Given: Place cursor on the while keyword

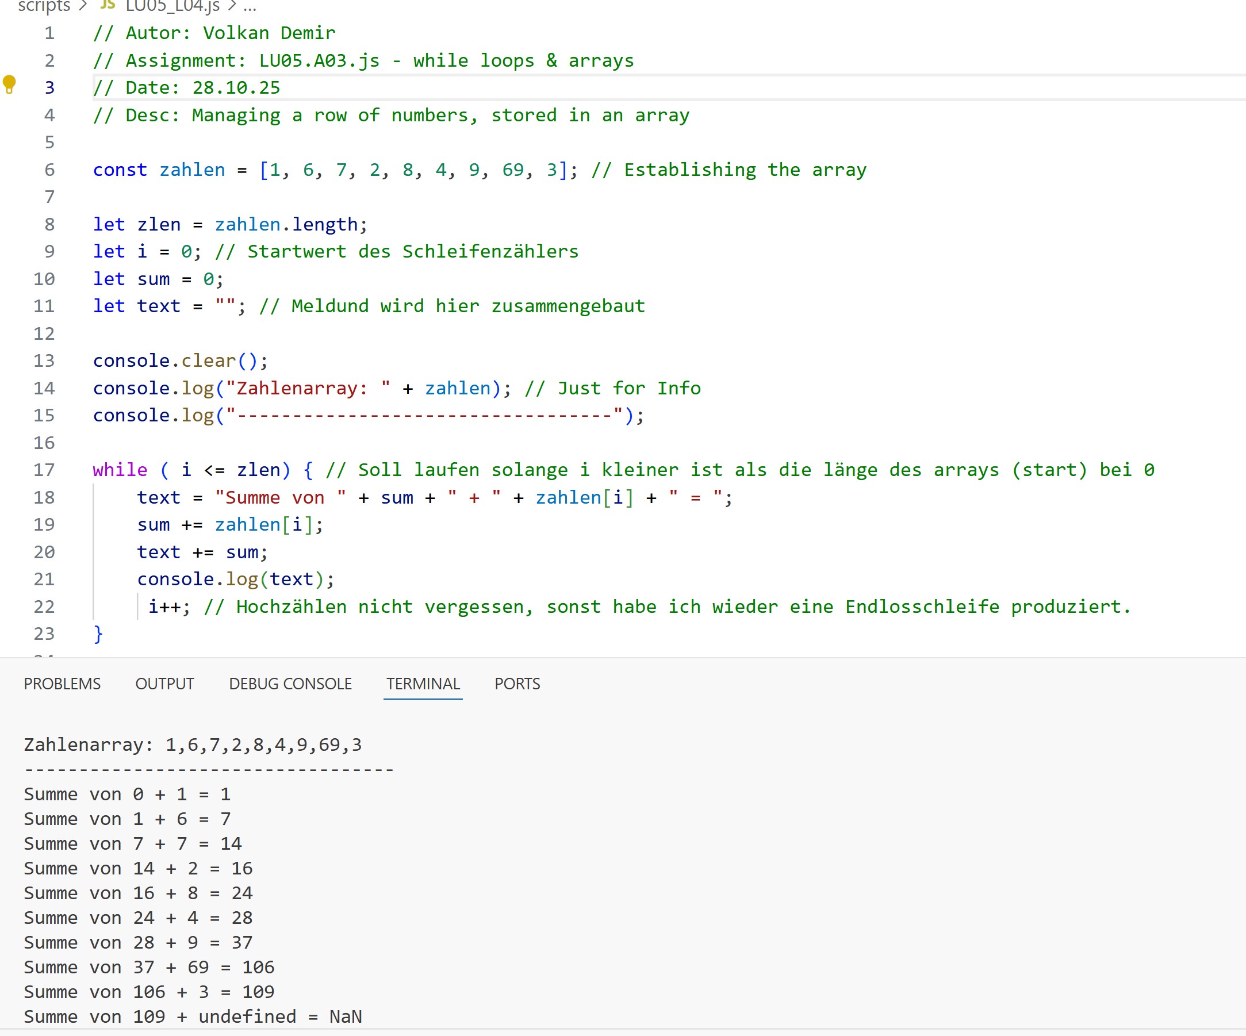Looking at the screenshot, I should (120, 470).
